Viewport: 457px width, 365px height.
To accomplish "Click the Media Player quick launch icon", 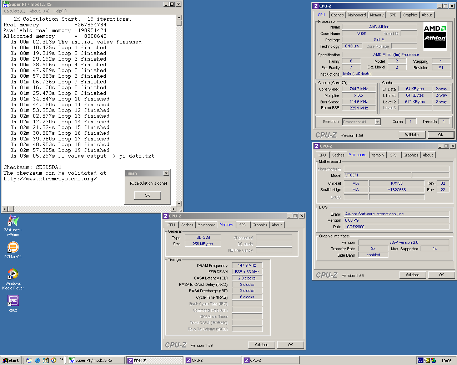I will (x=54, y=360).
